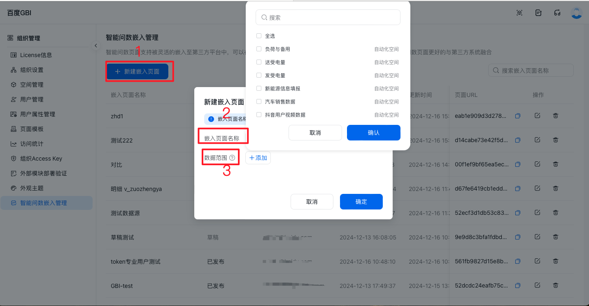Viewport: 589px width, 306px height.
Task: Check the 发受电量 checkbox
Action: point(259,75)
